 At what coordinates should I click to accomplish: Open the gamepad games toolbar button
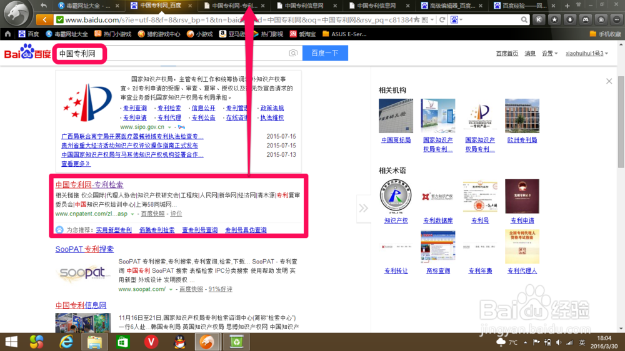coord(586,19)
